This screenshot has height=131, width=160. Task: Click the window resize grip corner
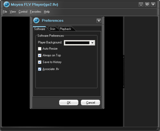(158, 129)
